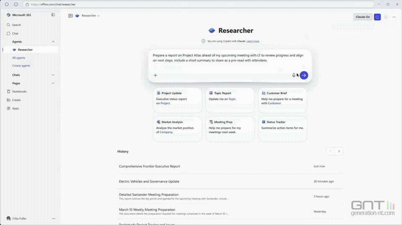
Task: Click the Project placeholder in Project Update
Action: click(x=165, y=103)
